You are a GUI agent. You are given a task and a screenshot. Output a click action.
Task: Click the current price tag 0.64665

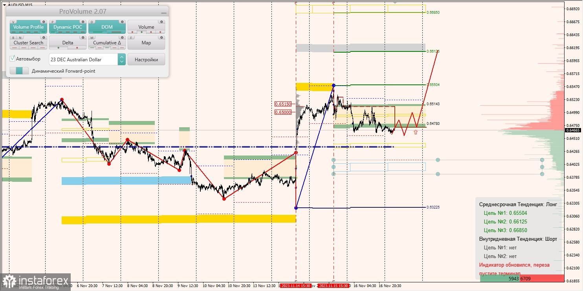(573, 130)
